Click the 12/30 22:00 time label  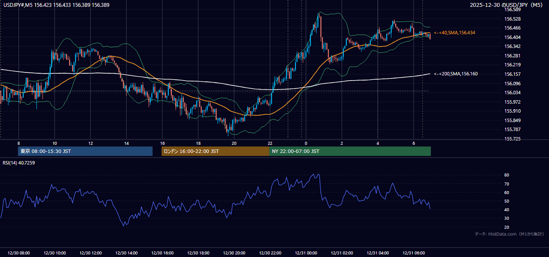(270, 253)
